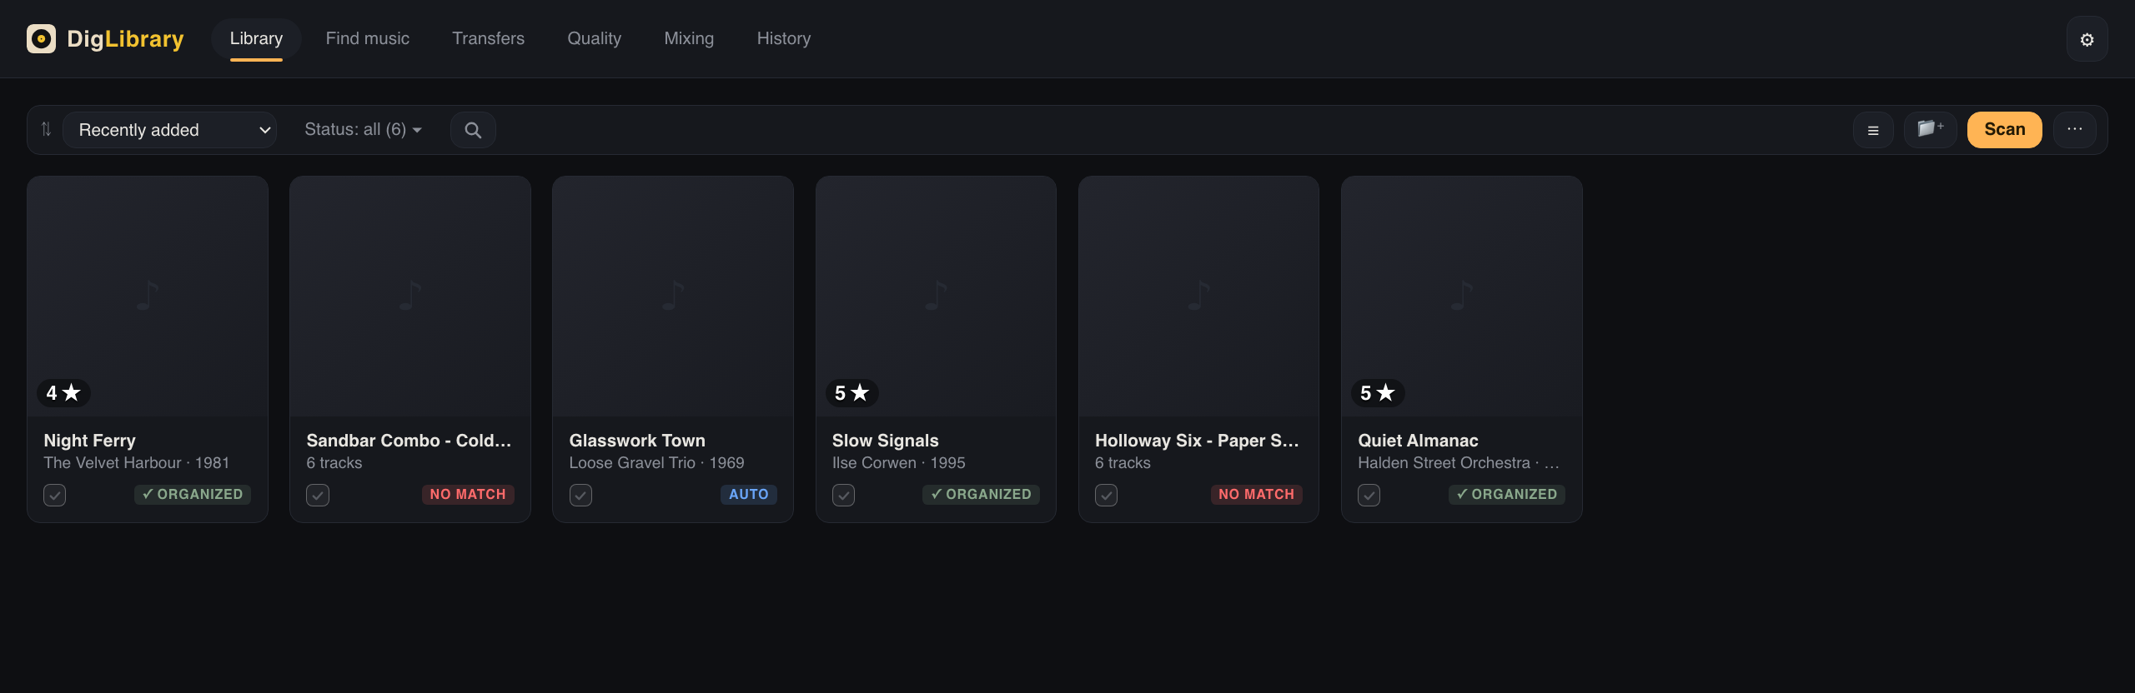Select the Sandbar Combo album checkbox

point(318,495)
